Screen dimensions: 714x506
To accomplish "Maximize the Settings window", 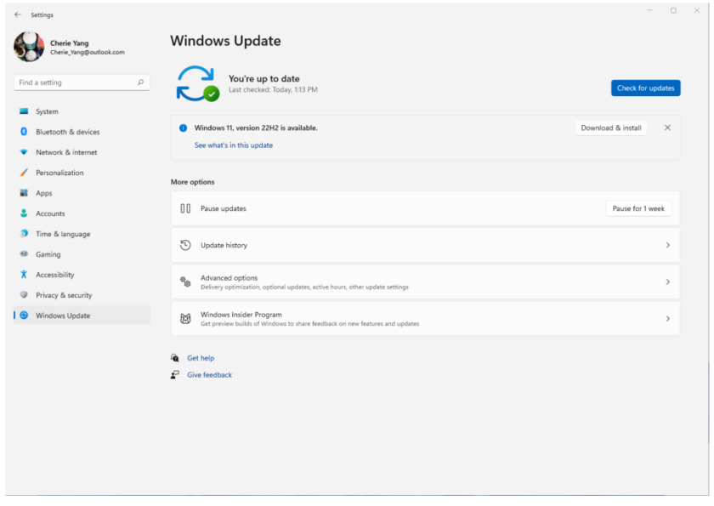I will point(673,10).
